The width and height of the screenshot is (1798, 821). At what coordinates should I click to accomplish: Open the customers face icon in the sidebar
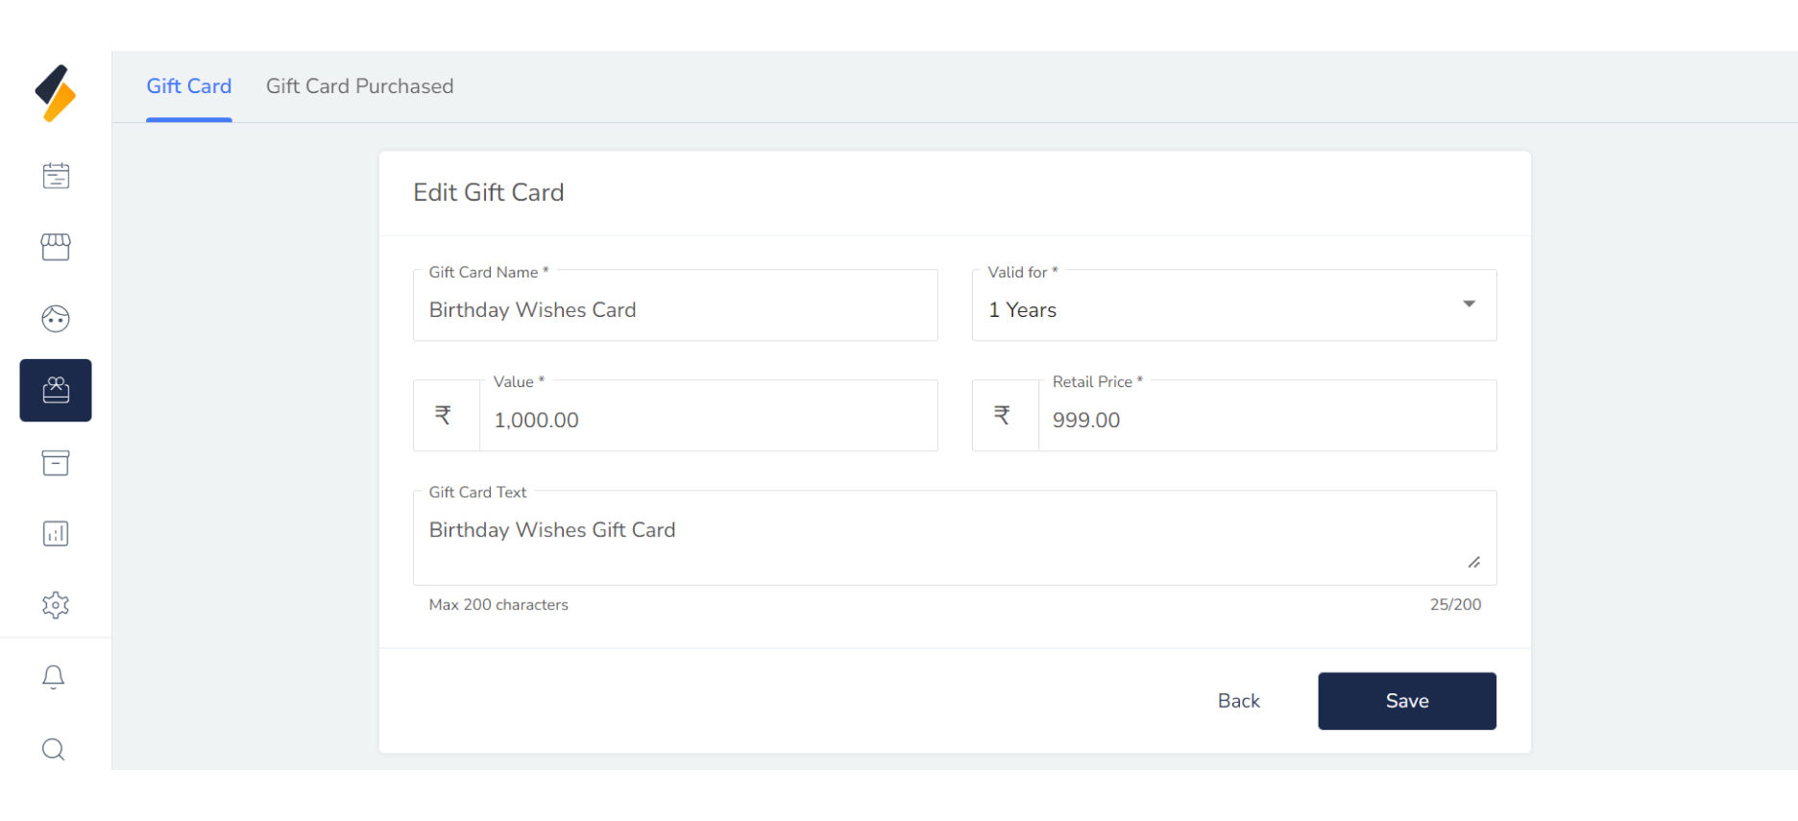(56, 319)
